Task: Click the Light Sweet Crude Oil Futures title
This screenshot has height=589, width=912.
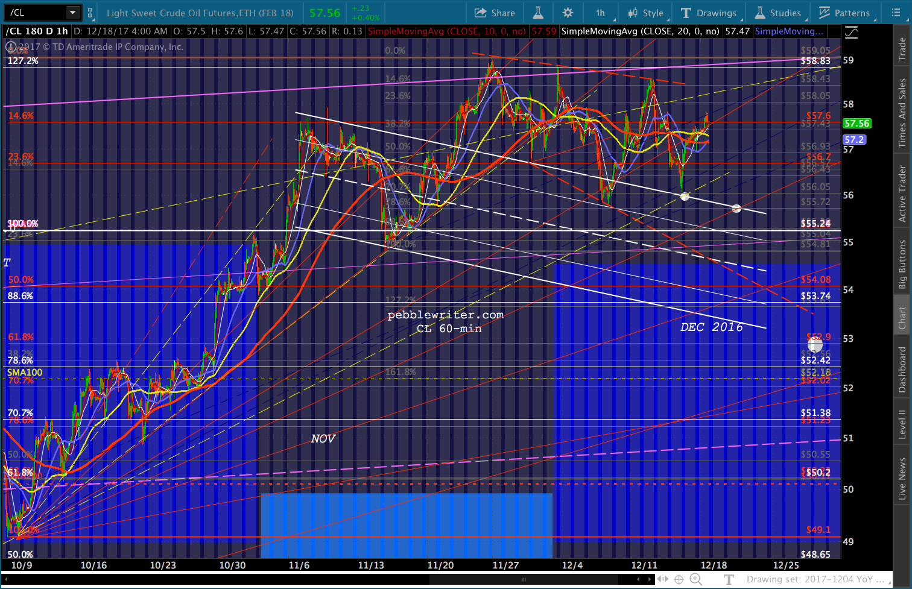Action: pos(200,13)
